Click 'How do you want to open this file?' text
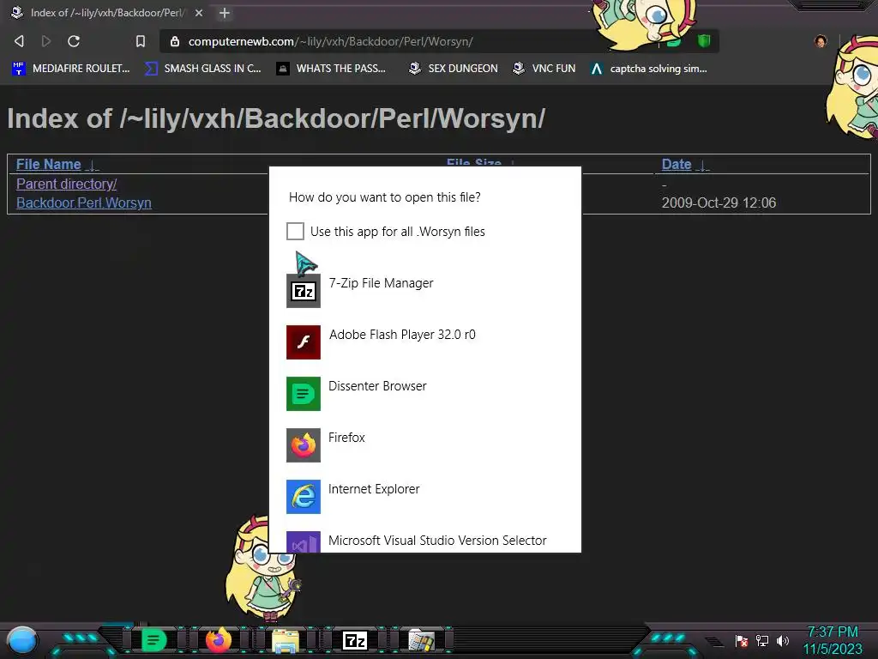 click(x=385, y=197)
